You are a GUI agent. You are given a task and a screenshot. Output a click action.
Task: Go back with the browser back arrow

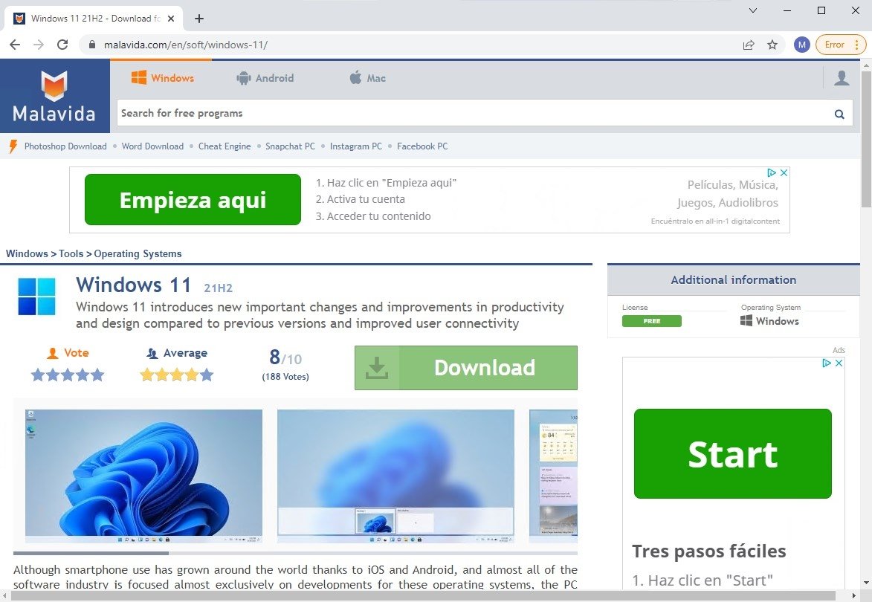(x=15, y=45)
